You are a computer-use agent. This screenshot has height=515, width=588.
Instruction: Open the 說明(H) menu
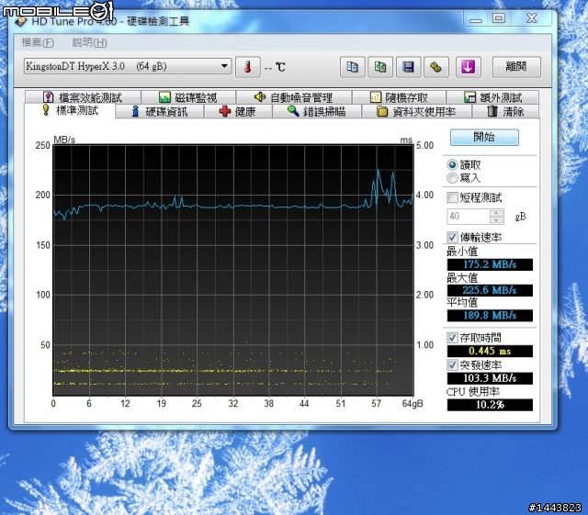click(x=90, y=43)
